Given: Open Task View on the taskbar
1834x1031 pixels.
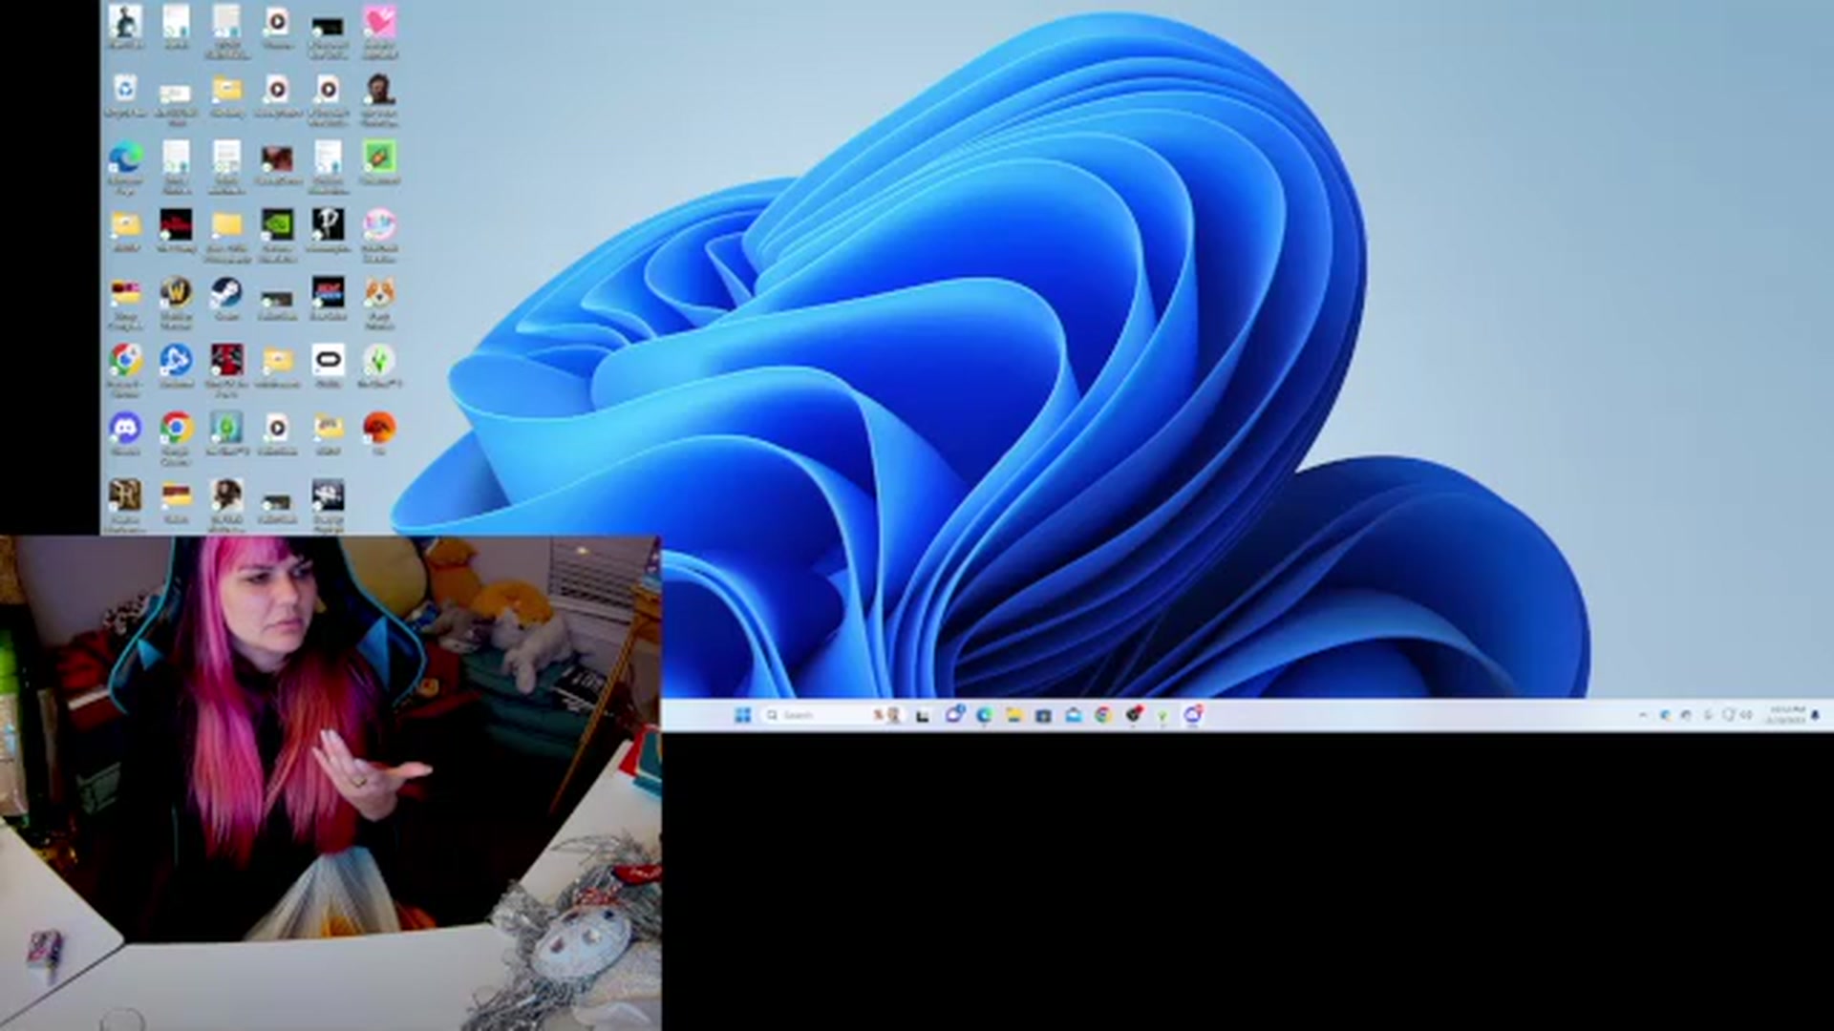Looking at the screenshot, I should coord(923,716).
